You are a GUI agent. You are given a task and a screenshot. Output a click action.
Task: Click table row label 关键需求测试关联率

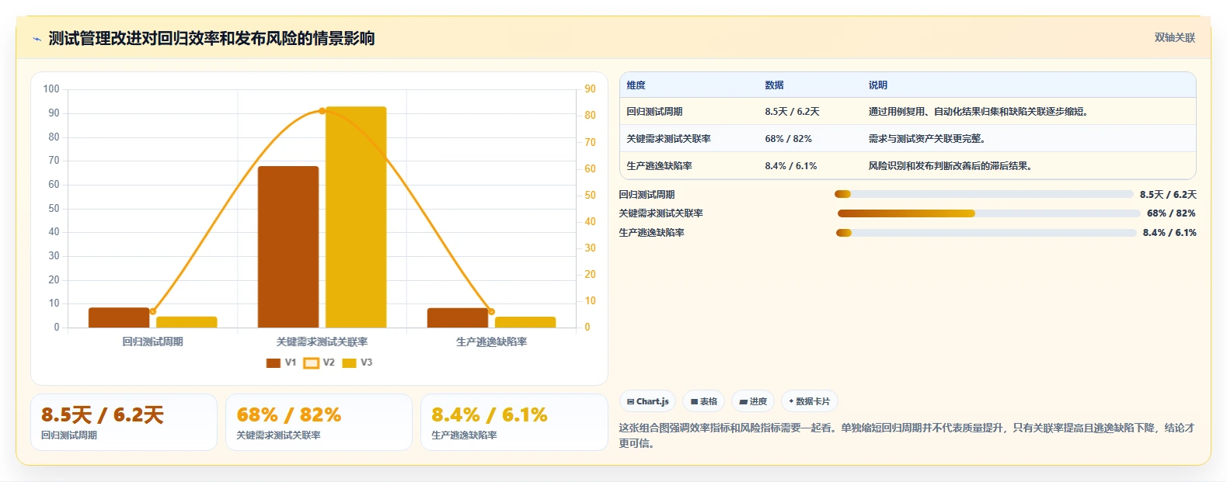click(668, 139)
